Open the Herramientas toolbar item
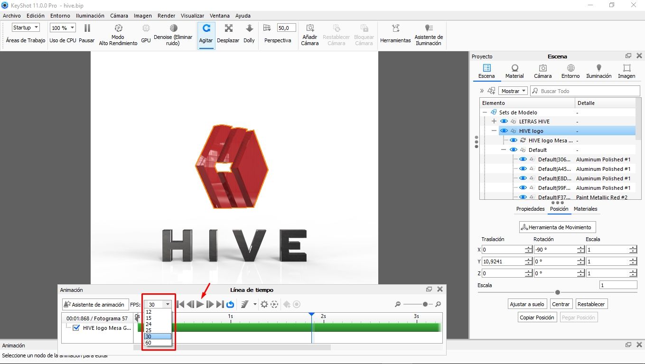The height and width of the screenshot is (364, 645). pos(395,34)
